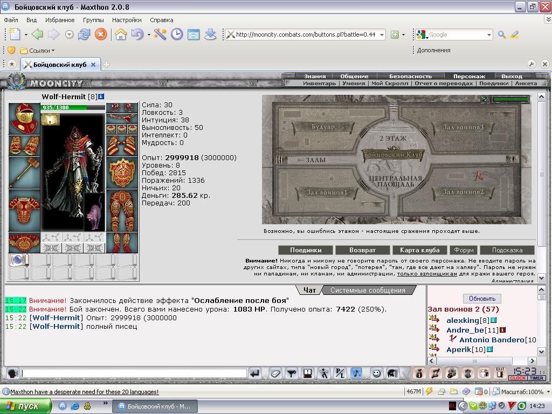Screen dimensions: 552x414
Task: Click the EXIT door icon in game bar
Action: pyautogui.click(x=500, y=373)
